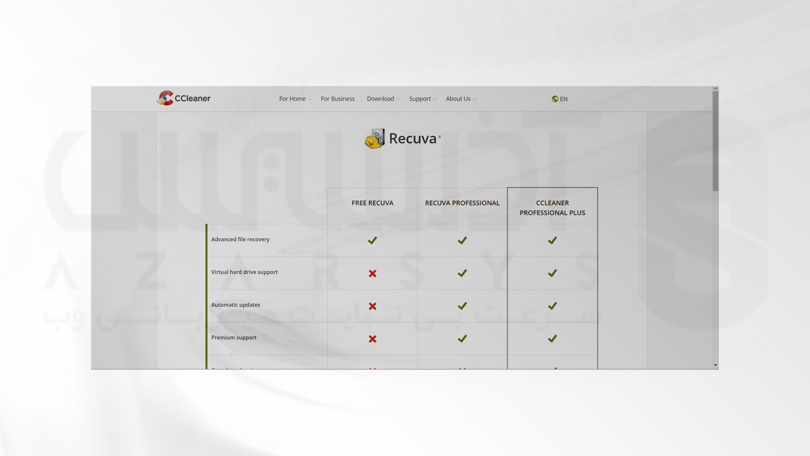Click Professional Plus Advanced file recovery checkmark
The image size is (810, 456).
click(x=552, y=240)
